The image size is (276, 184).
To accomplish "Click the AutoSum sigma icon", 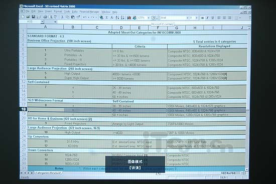I will coord(107,18).
